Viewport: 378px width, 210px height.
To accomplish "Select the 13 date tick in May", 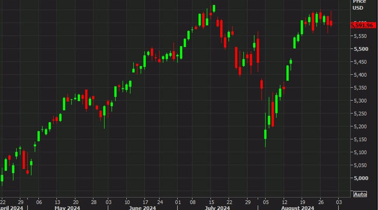I will (x=57, y=202).
